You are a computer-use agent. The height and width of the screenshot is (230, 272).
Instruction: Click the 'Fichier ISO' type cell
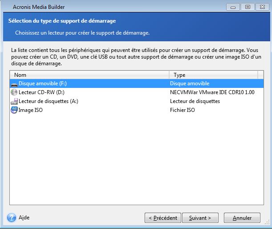(183, 110)
